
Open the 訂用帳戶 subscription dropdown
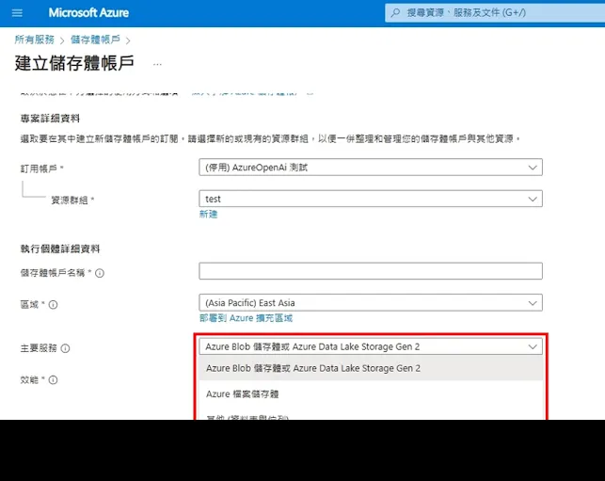[371, 168]
